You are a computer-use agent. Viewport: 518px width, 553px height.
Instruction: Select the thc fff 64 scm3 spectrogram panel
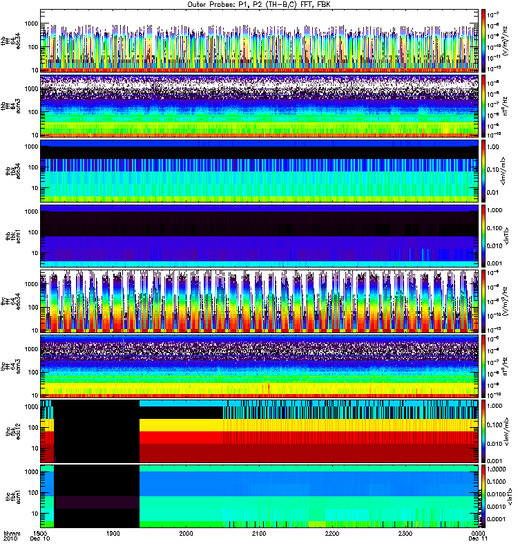(x=260, y=366)
